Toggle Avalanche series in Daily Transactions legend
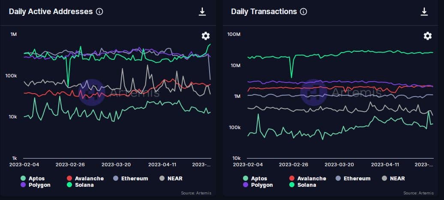The height and width of the screenshot is (200, 444). (308, 179)
